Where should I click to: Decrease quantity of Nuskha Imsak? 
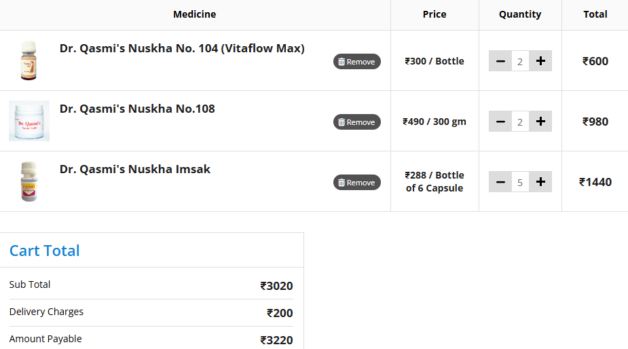500,182
